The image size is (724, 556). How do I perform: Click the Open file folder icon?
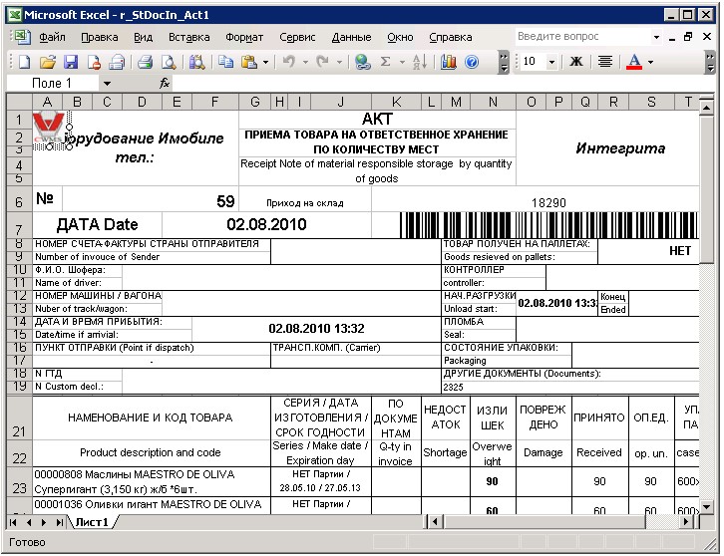(x=46, y=62)
